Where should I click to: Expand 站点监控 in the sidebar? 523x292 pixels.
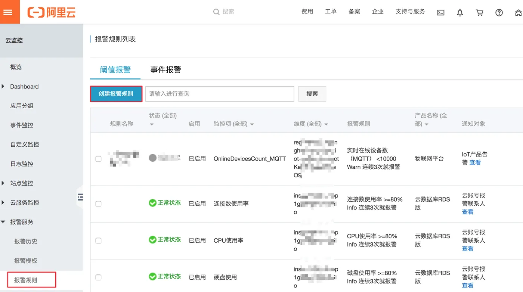(3, 183)
